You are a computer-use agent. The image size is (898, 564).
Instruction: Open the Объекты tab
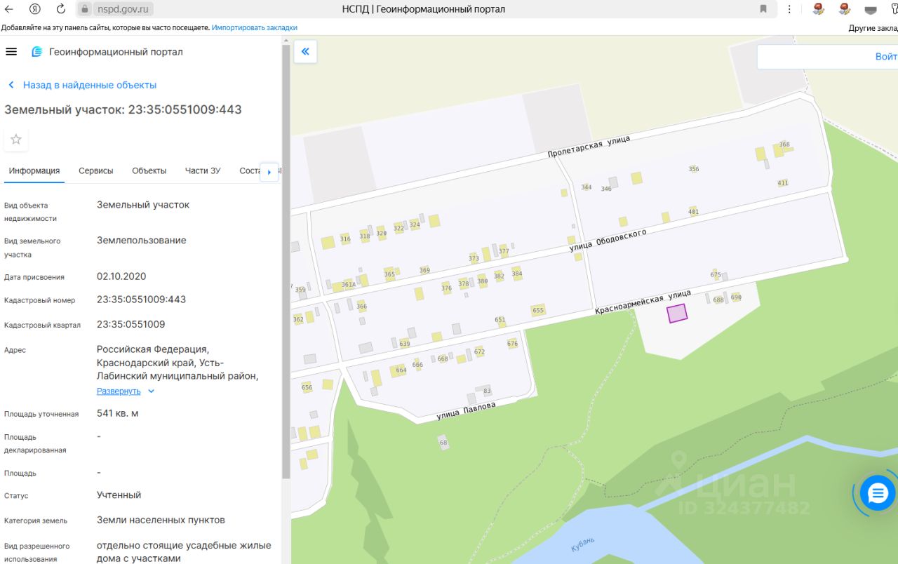click(x=149, y=170)
